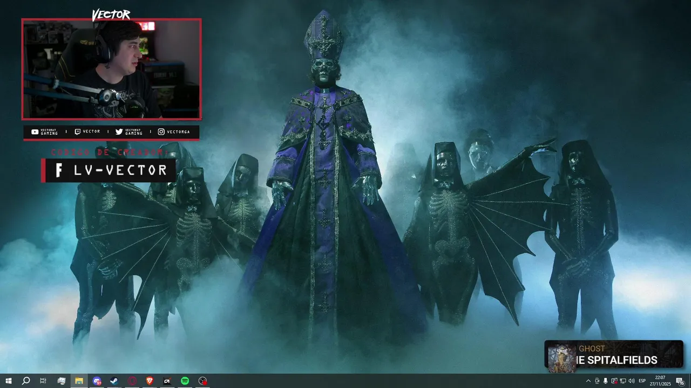Launch Brave browser from taskbar

coord(150,381)
